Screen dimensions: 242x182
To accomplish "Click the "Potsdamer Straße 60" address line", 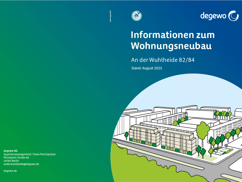I will point(16,157).
